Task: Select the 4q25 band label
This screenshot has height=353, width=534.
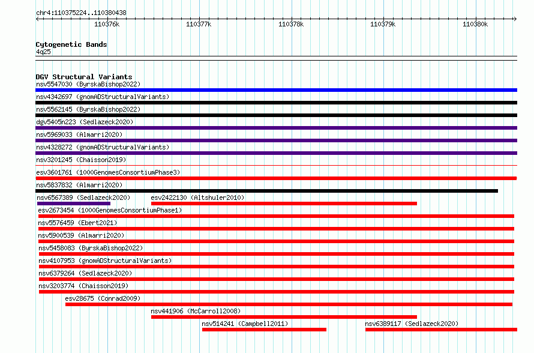Action: click(43, 52)
